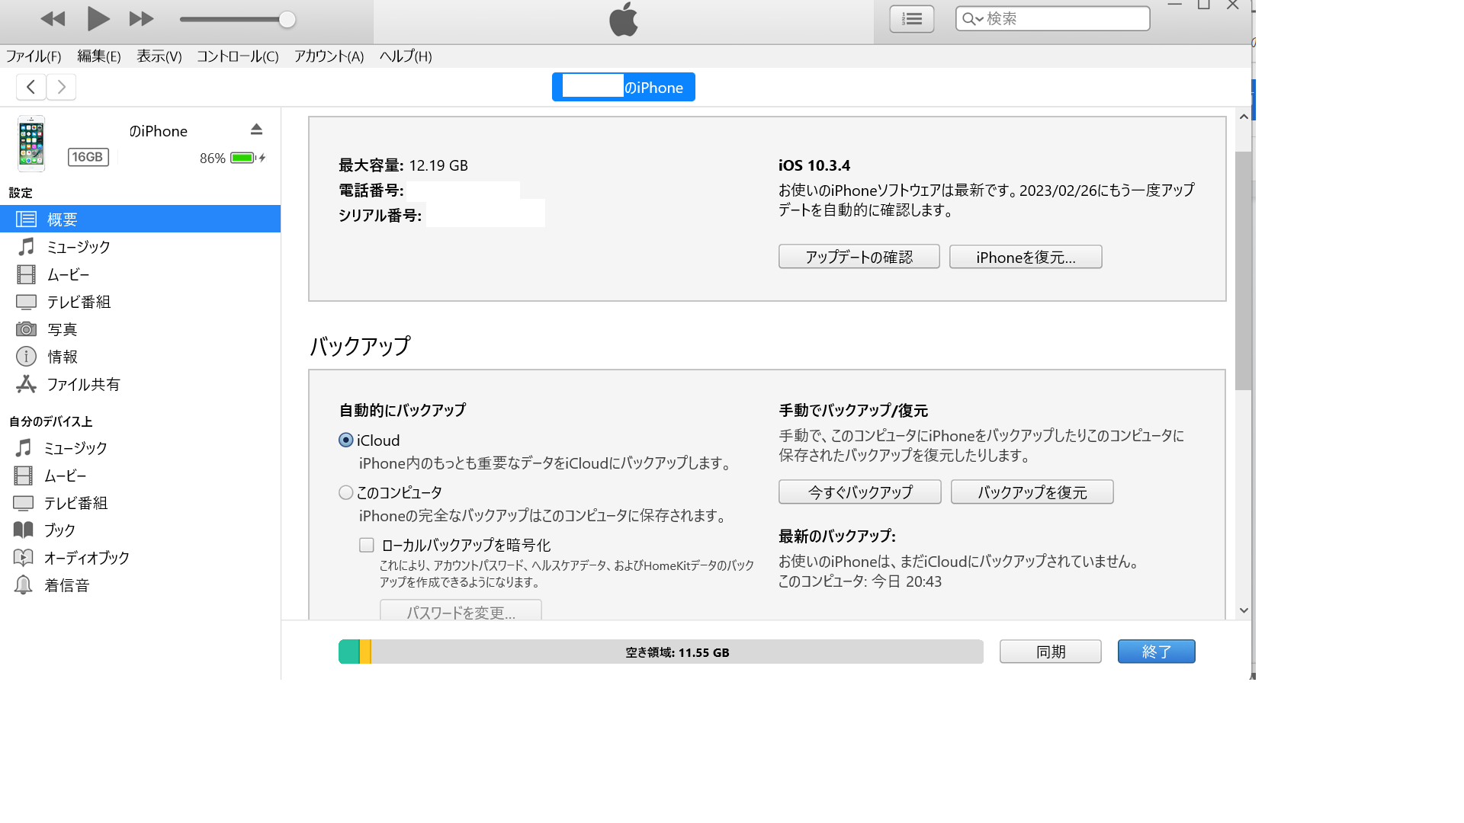The width and height of the screenshot is (1464, 823).
Task: Open the ファイル(F) menu
Action: [34, 56]
